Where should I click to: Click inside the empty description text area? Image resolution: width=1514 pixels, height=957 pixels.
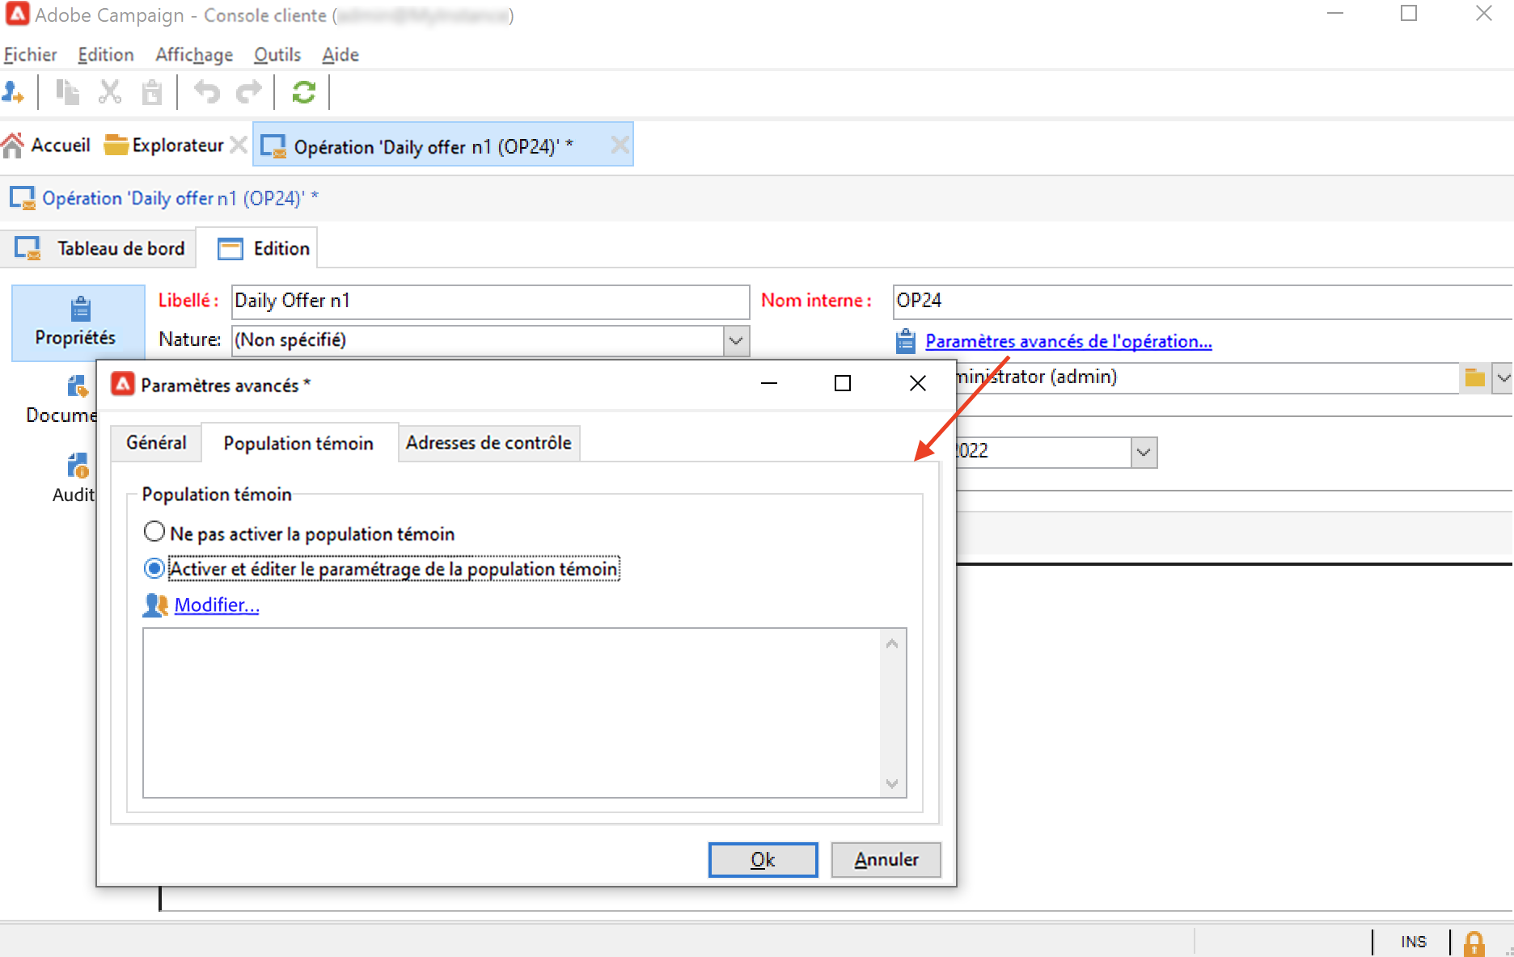point(512,713)
